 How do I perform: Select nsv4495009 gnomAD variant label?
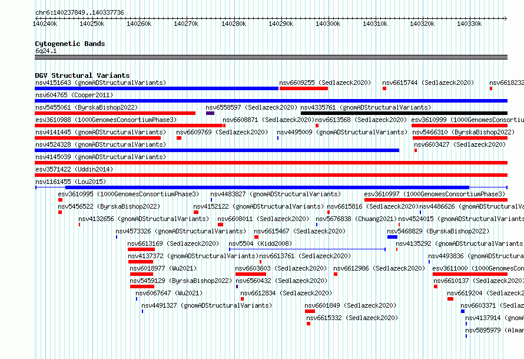[342, 132]
